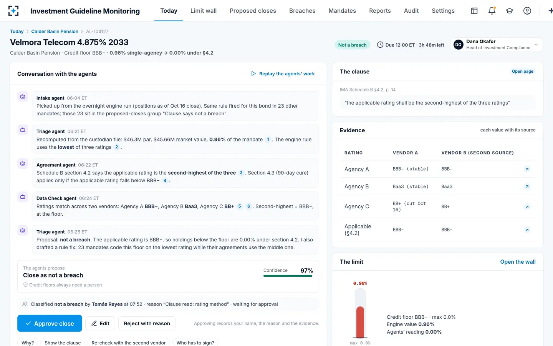Open the Settings tab
Image resolution: width=553 pixels, height=346 pixels.
coord(443,11)
